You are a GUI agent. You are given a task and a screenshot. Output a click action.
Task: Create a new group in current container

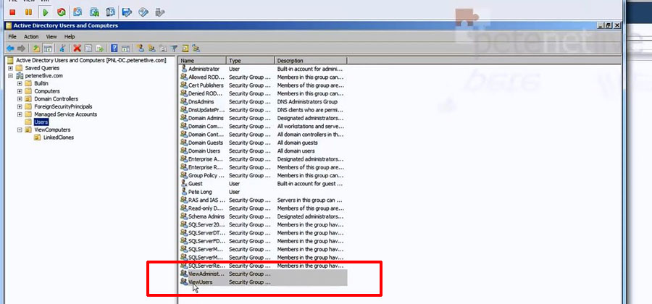pos(152,48)
